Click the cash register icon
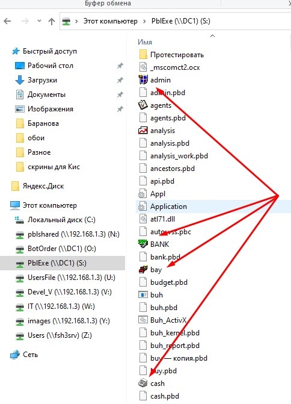This screenshot has height=404, width=291. 143,383
